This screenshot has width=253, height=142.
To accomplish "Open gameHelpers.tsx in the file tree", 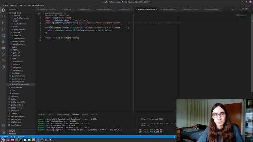I will [x=18, y=76].
